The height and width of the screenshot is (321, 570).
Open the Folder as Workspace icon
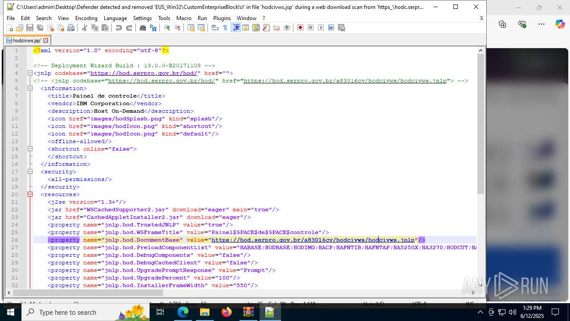(x=277, y=28)
